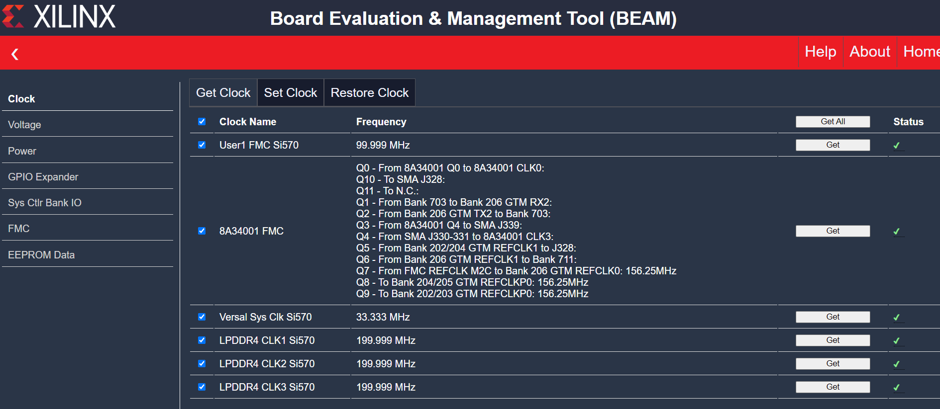940x409 pixels.
Task: Open the Restore Clock tab
Action: [369, 93]
